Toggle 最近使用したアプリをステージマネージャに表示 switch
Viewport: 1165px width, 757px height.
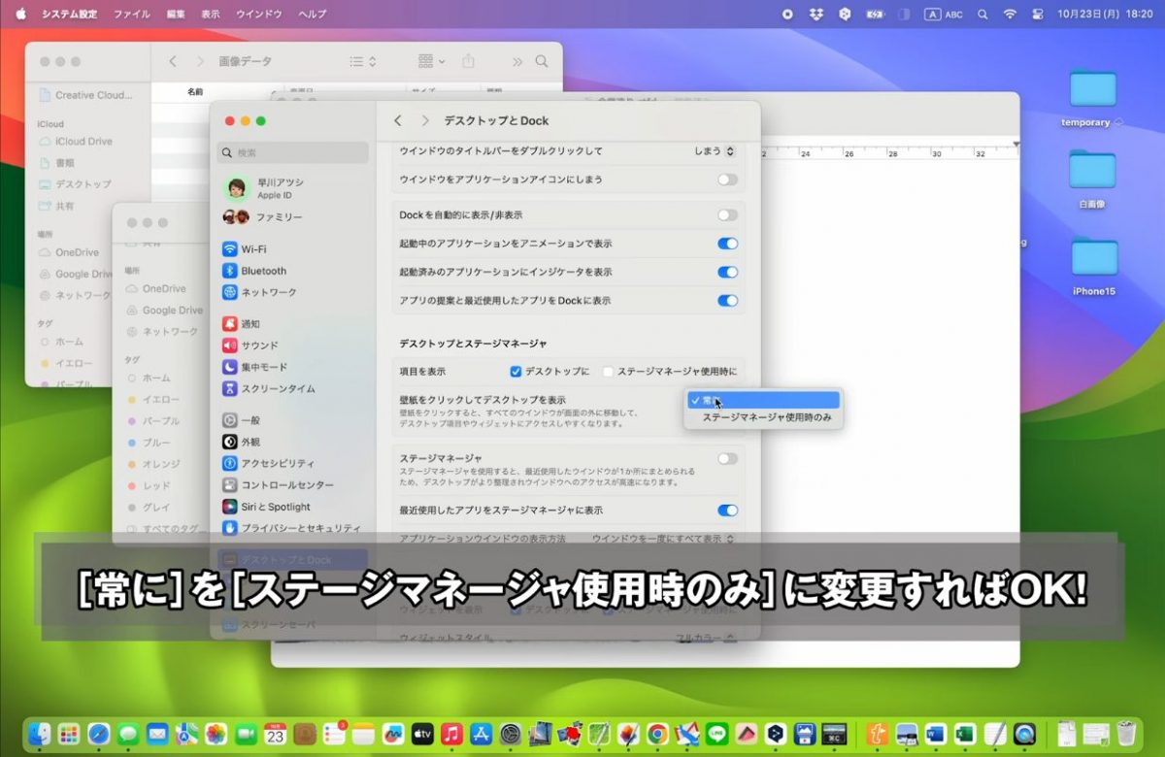(727, 510)
